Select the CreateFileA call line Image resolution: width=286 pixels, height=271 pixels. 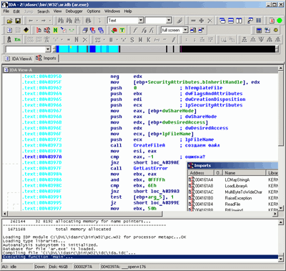pos(140,145)
